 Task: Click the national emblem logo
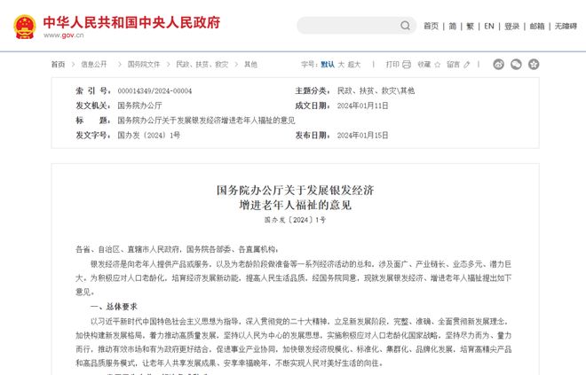(x=25, y=27)
